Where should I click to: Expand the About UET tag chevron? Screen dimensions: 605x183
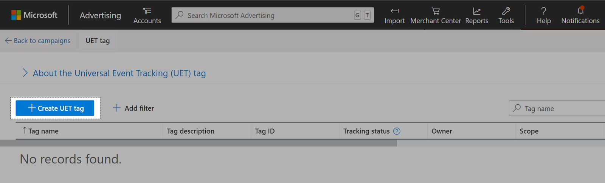coord(25,73)
